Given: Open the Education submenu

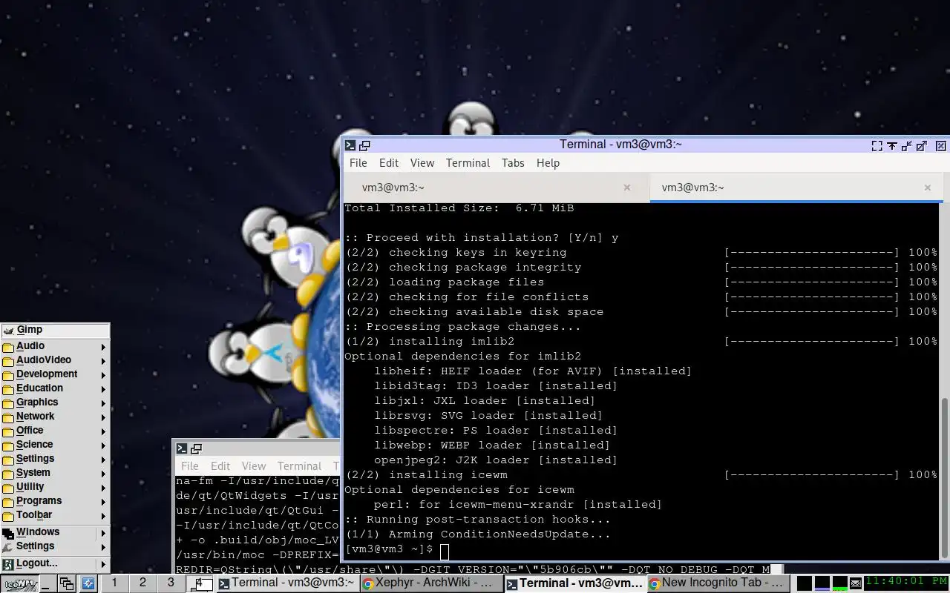Looking at the screenshot, I should [x=56, y=388].
